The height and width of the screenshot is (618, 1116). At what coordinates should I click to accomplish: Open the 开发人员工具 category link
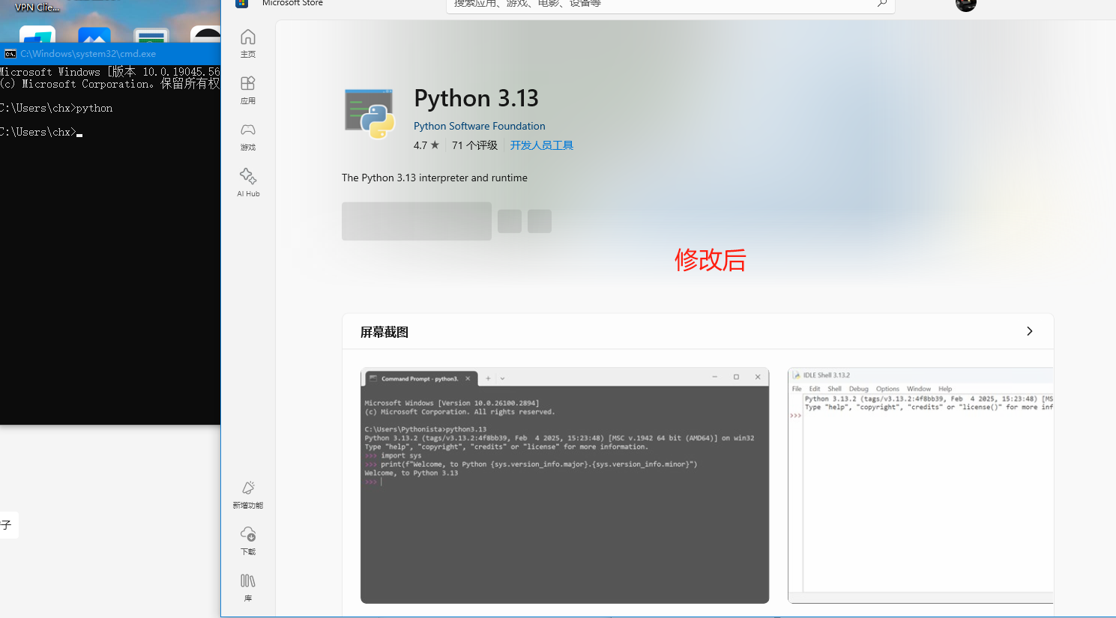point(542,145)
